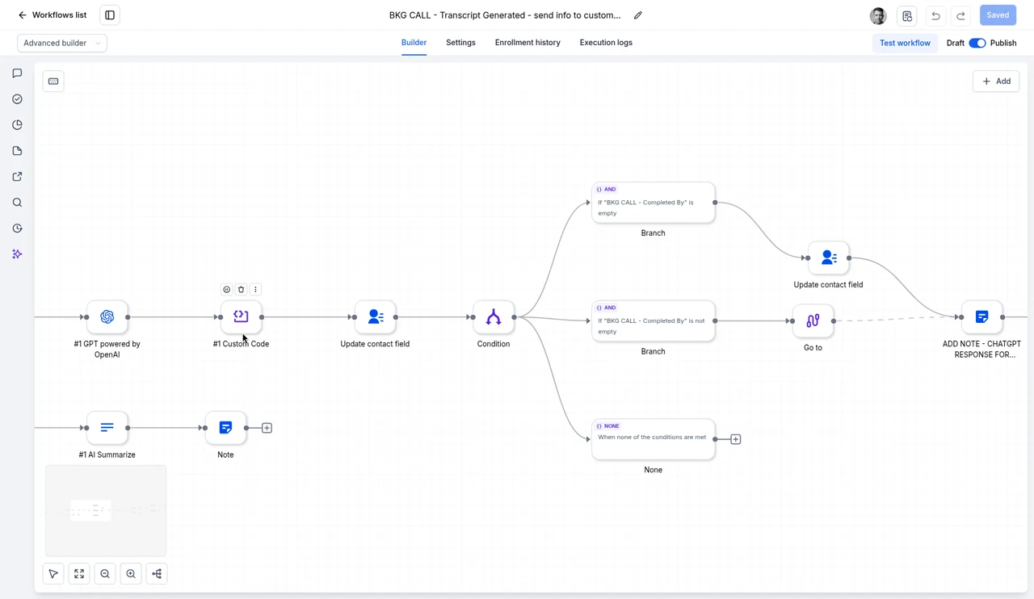Zoom in on the canvas
This screenshot has height=599, width=1034.
pyautogui.click(x=131, y=574)
